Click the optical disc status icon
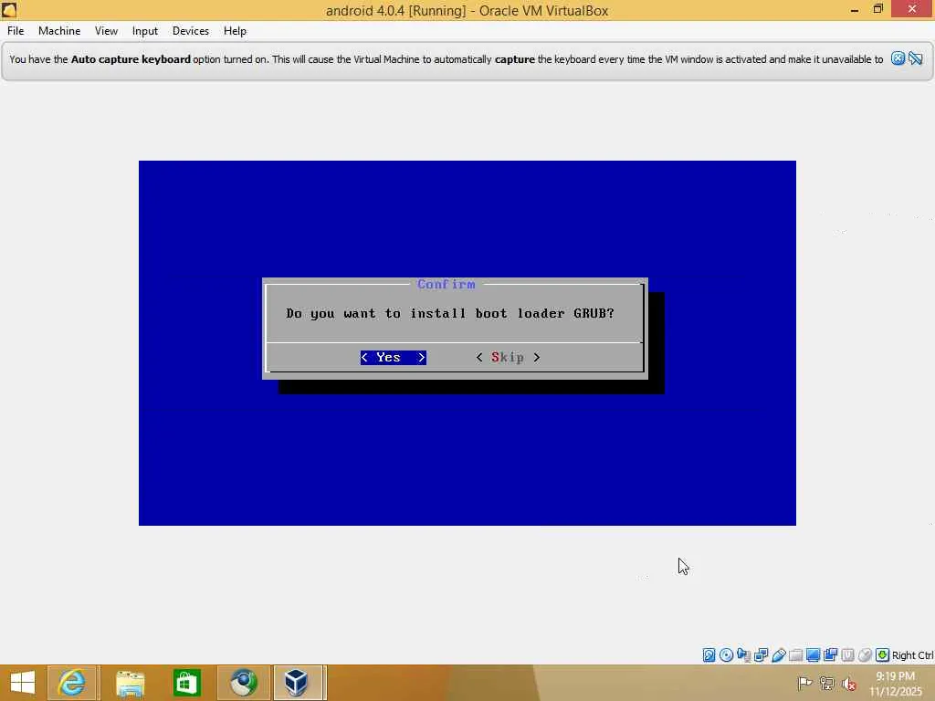This screenshot has width=935, height=701. [726, 655]
